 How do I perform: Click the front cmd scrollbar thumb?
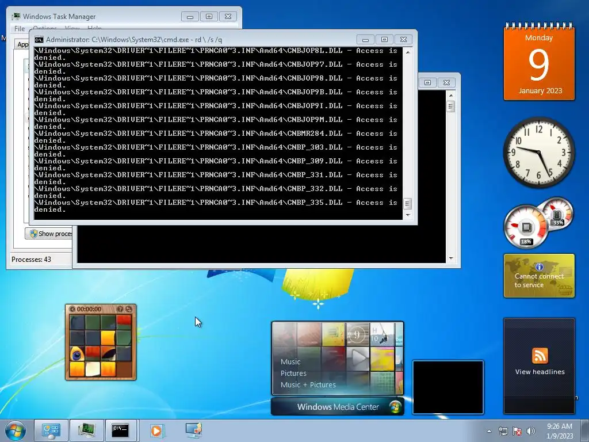pos(408,204)
